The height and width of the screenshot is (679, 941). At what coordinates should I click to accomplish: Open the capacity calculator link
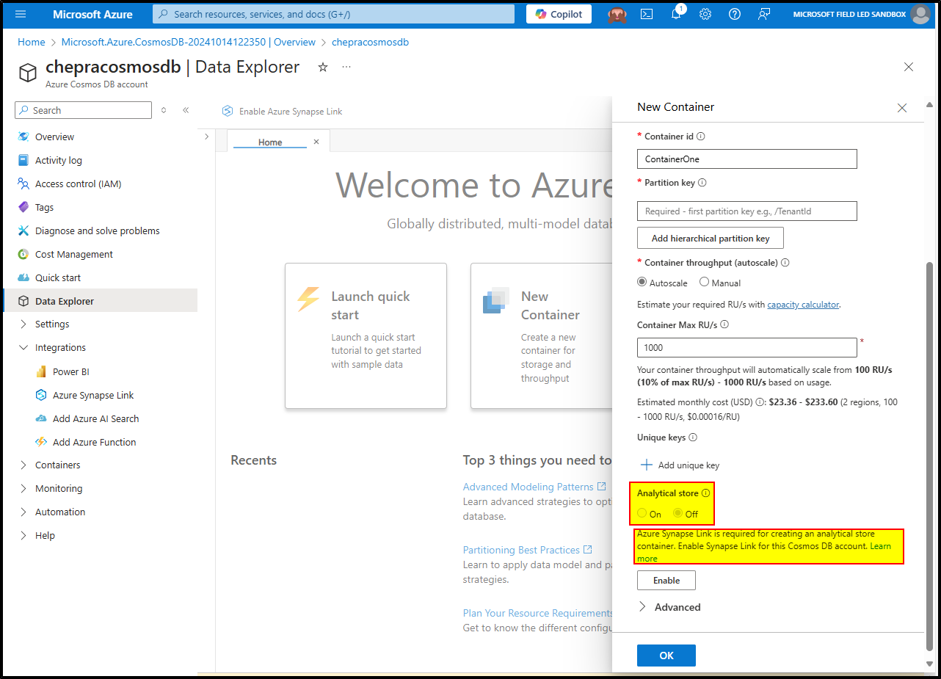pos(803,305)
